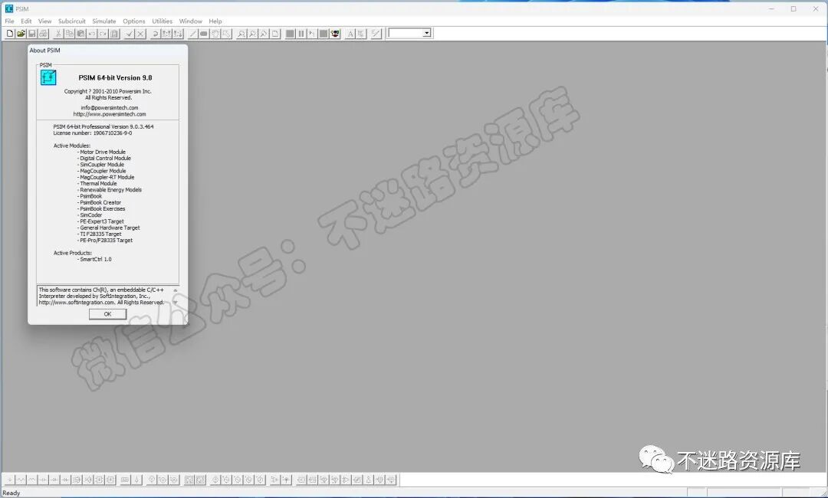Click the info@powersimtech.com email address

coord(110,107)
